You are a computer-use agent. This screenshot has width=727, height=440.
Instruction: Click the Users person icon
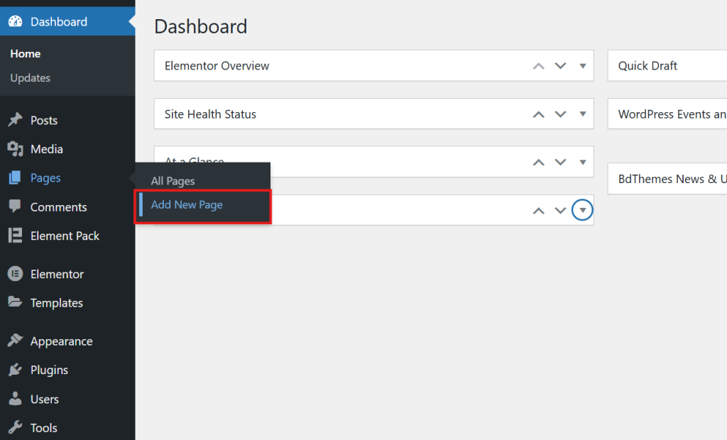click(15, 399)
